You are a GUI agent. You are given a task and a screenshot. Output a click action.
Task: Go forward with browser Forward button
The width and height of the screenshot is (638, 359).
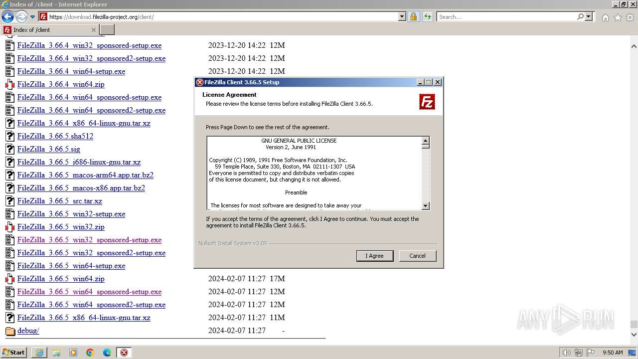tap(21, 16)
